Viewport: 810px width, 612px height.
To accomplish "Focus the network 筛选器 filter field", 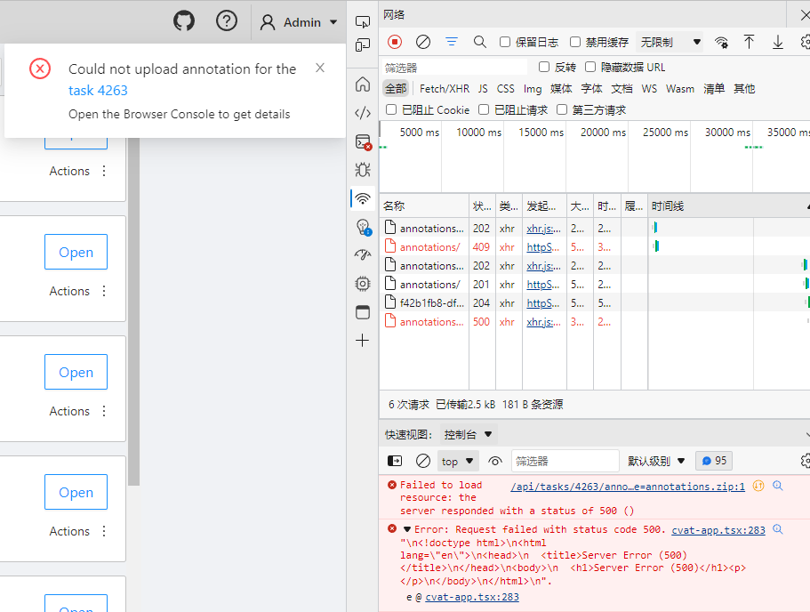I will tap(454, 68).
